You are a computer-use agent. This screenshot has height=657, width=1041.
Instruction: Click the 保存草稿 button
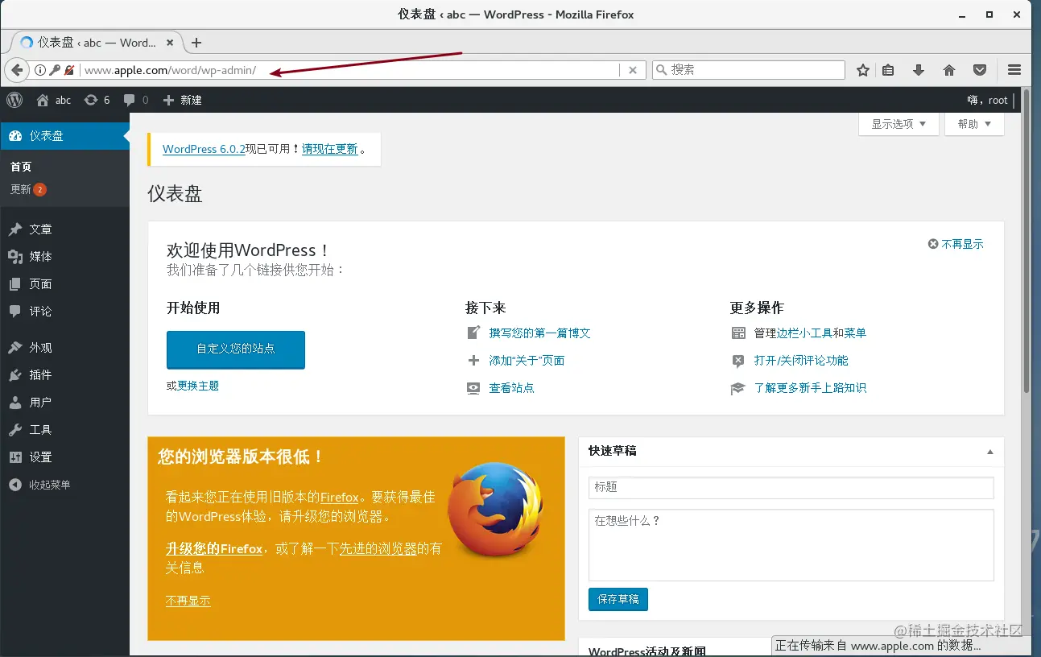coord(618,599)
